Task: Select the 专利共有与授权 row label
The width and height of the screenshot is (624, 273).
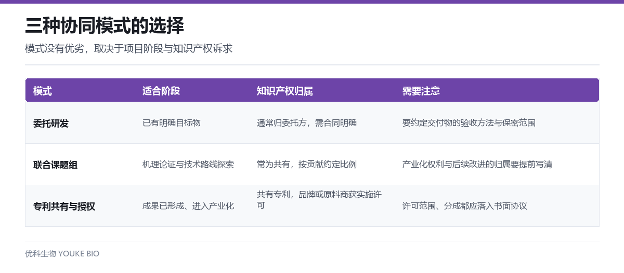Action: (64, 206)
